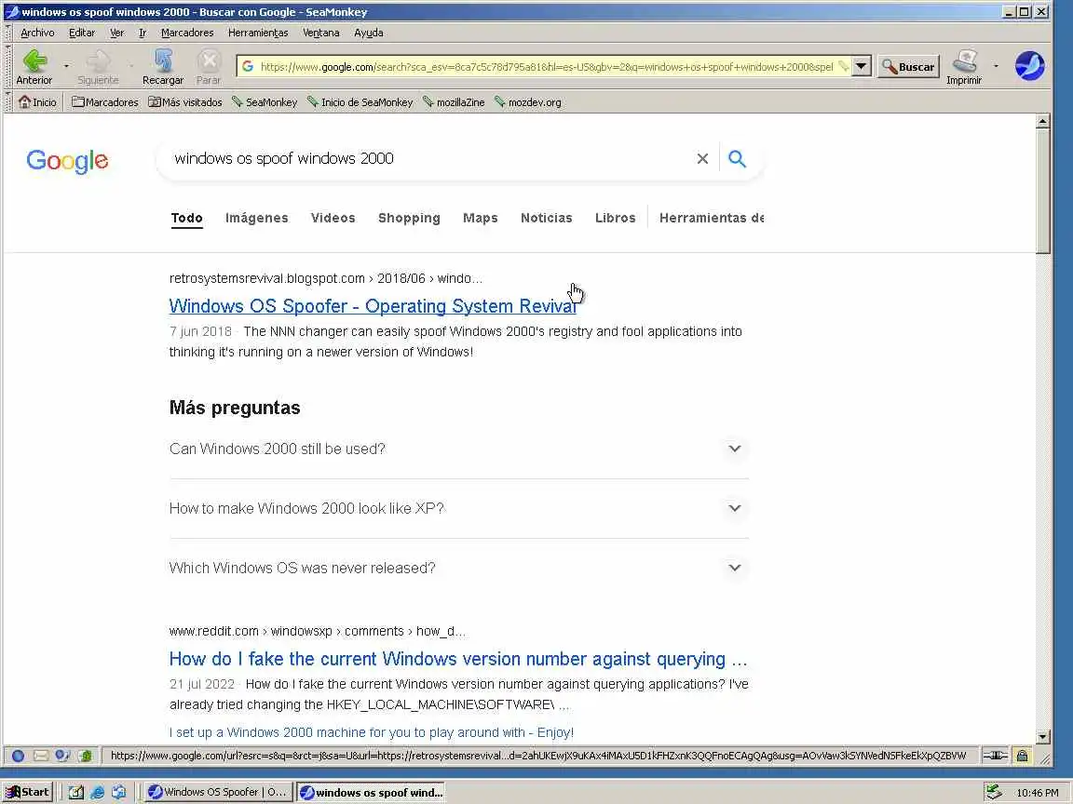Expand 'Can Windows 2000 still be used?'
1073x804 pixels.
point(458,449)
